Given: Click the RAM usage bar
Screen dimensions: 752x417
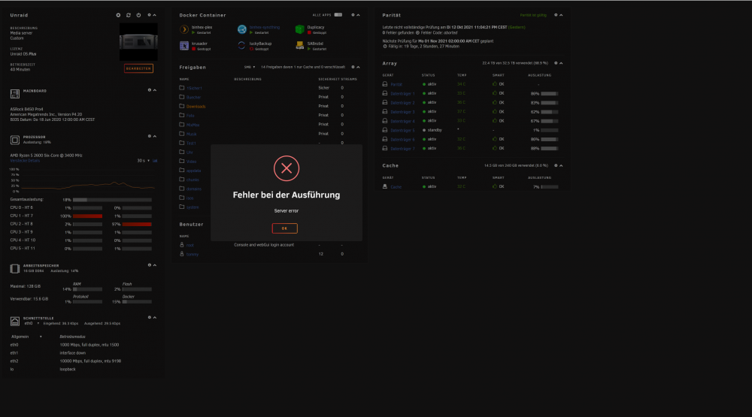Looking at the screenshot, I should pos(87,289).
